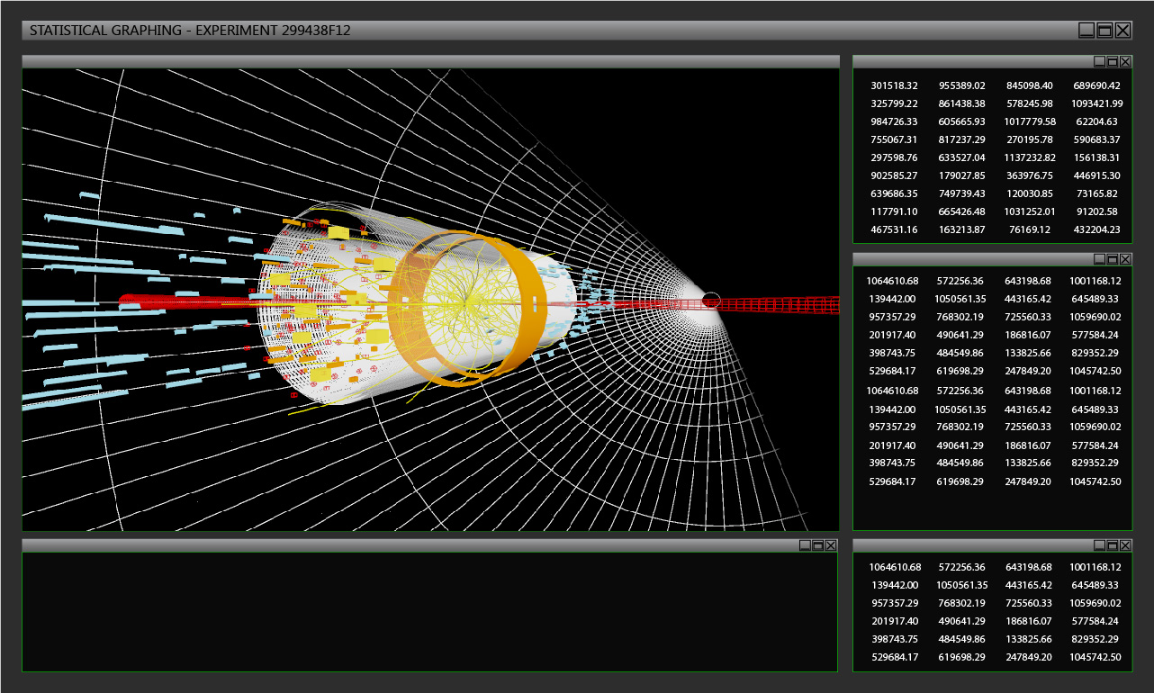Select the value 955389.02

pos(962,85)
